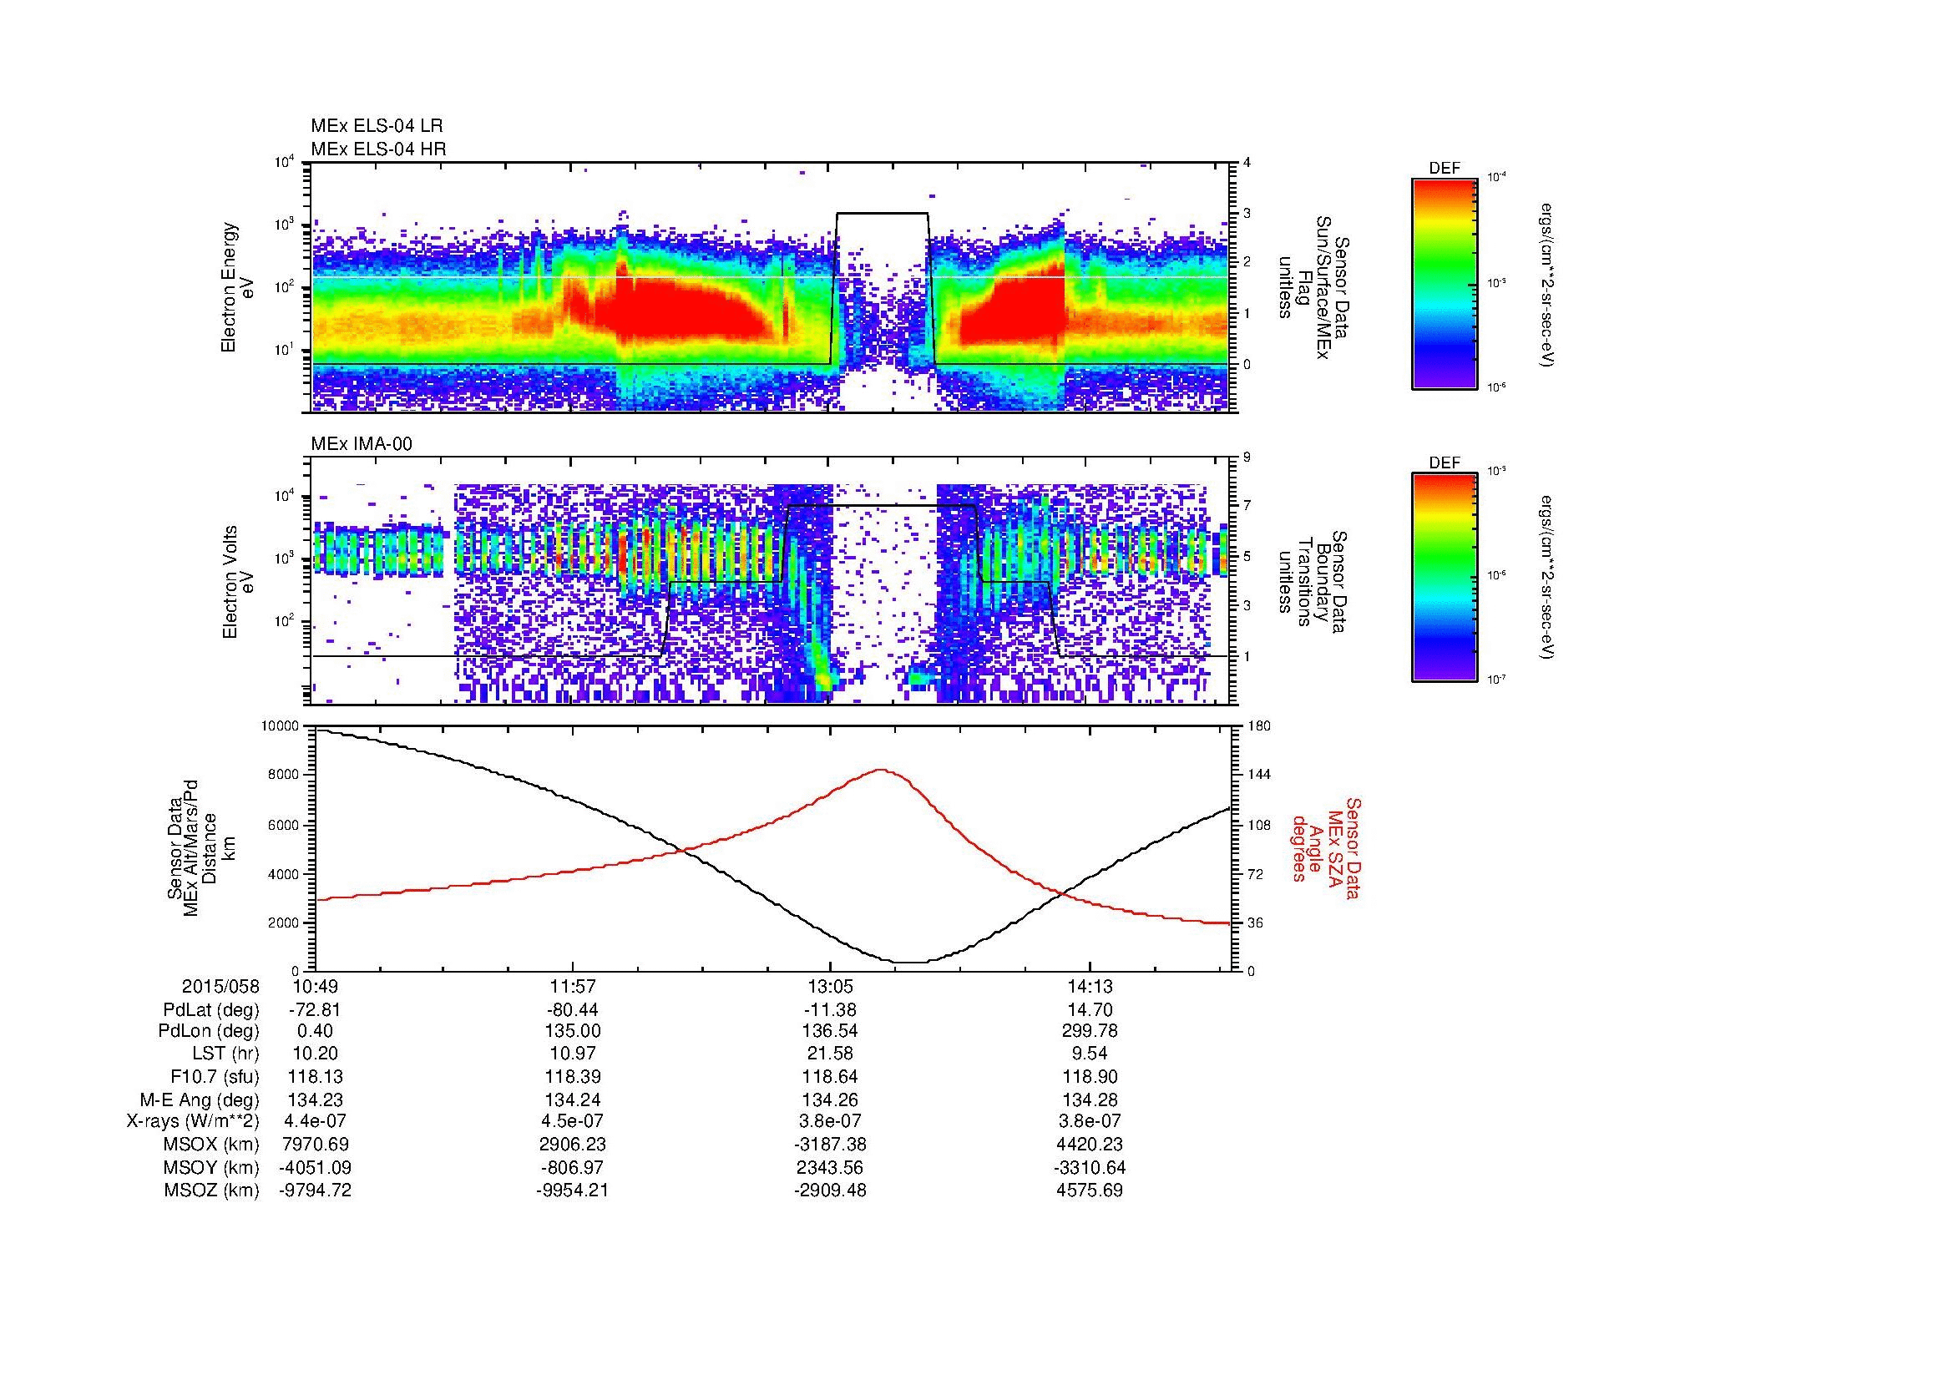1953x1380 pixels.
Task: Click time tick label '10:49'
Action: 315,987
